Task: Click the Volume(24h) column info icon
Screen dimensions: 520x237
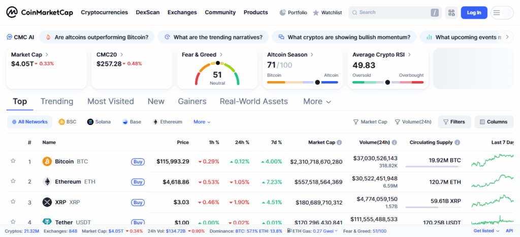Action: pos(394,142)
